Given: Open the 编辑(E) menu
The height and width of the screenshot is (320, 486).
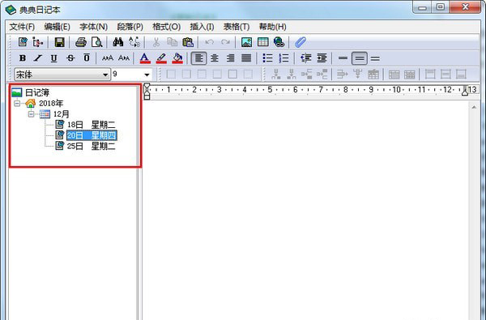Looking at the screenshot, I should [57, 27].
